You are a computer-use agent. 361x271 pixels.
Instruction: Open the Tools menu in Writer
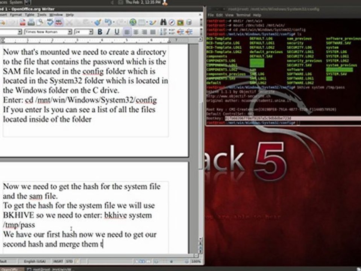[x=42, y=15]
